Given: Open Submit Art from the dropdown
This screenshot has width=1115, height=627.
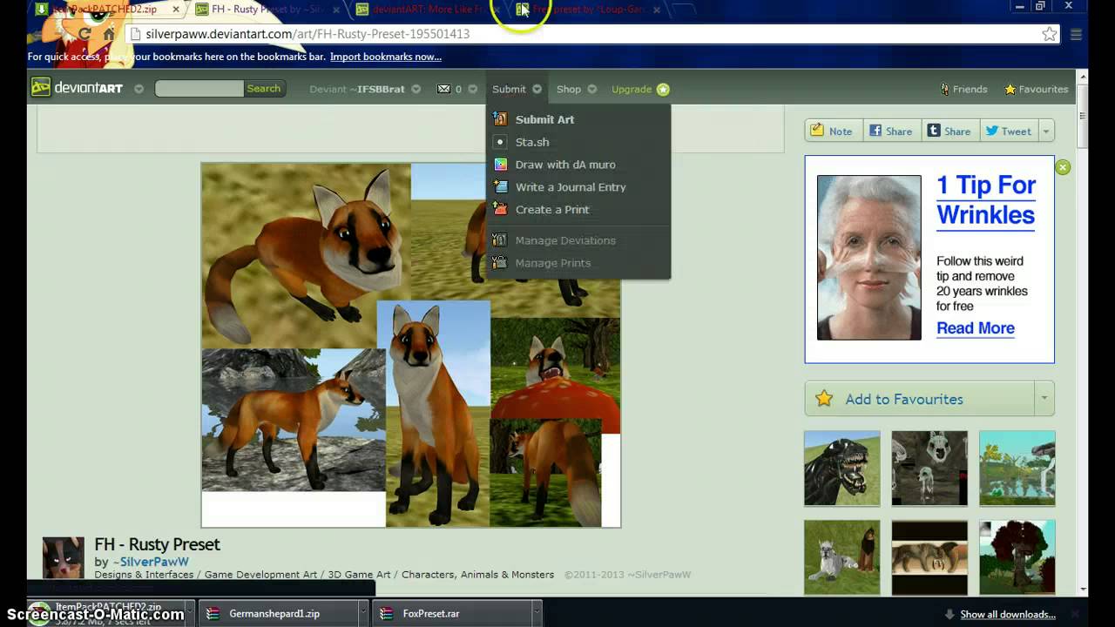Looking at the screenshot, I should [x=544, y=119].
